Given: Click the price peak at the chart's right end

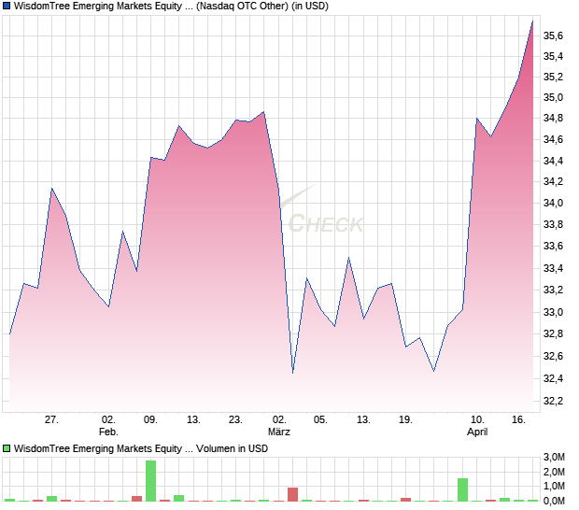Looking at the screenshot, I should click(533, 21).
